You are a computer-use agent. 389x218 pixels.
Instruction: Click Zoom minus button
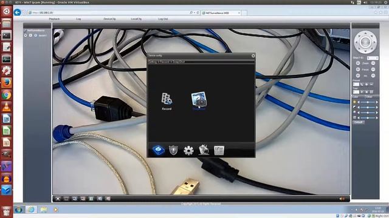coord(373,63)
